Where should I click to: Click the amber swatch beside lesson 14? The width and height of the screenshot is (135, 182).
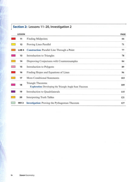click(13, 61)
